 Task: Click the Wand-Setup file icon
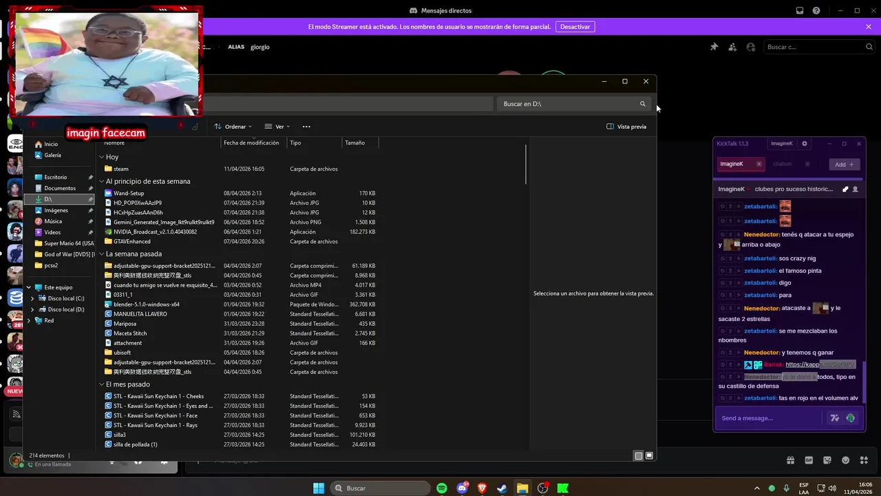pos(108,194)
